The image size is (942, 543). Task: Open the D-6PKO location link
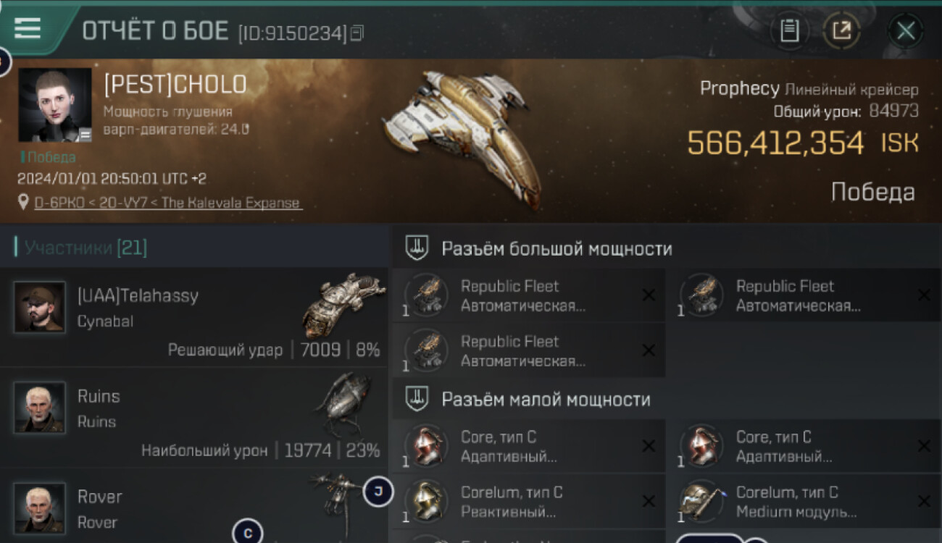click(x=168, y=203)
